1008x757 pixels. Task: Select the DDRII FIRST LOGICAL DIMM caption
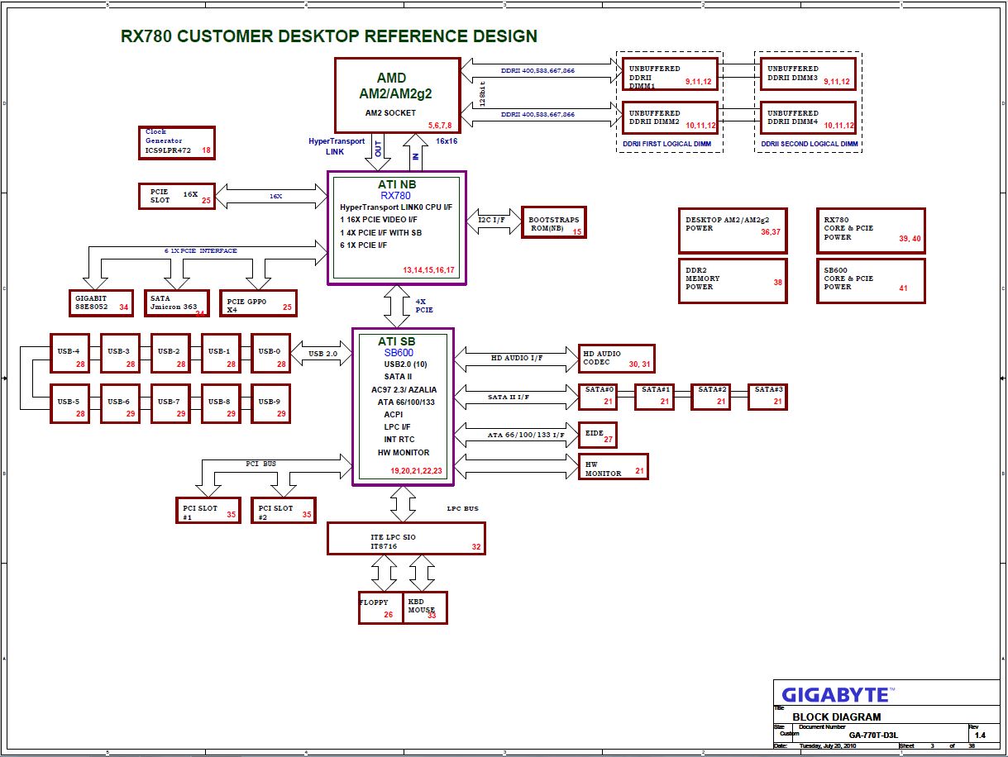(666, 144)
